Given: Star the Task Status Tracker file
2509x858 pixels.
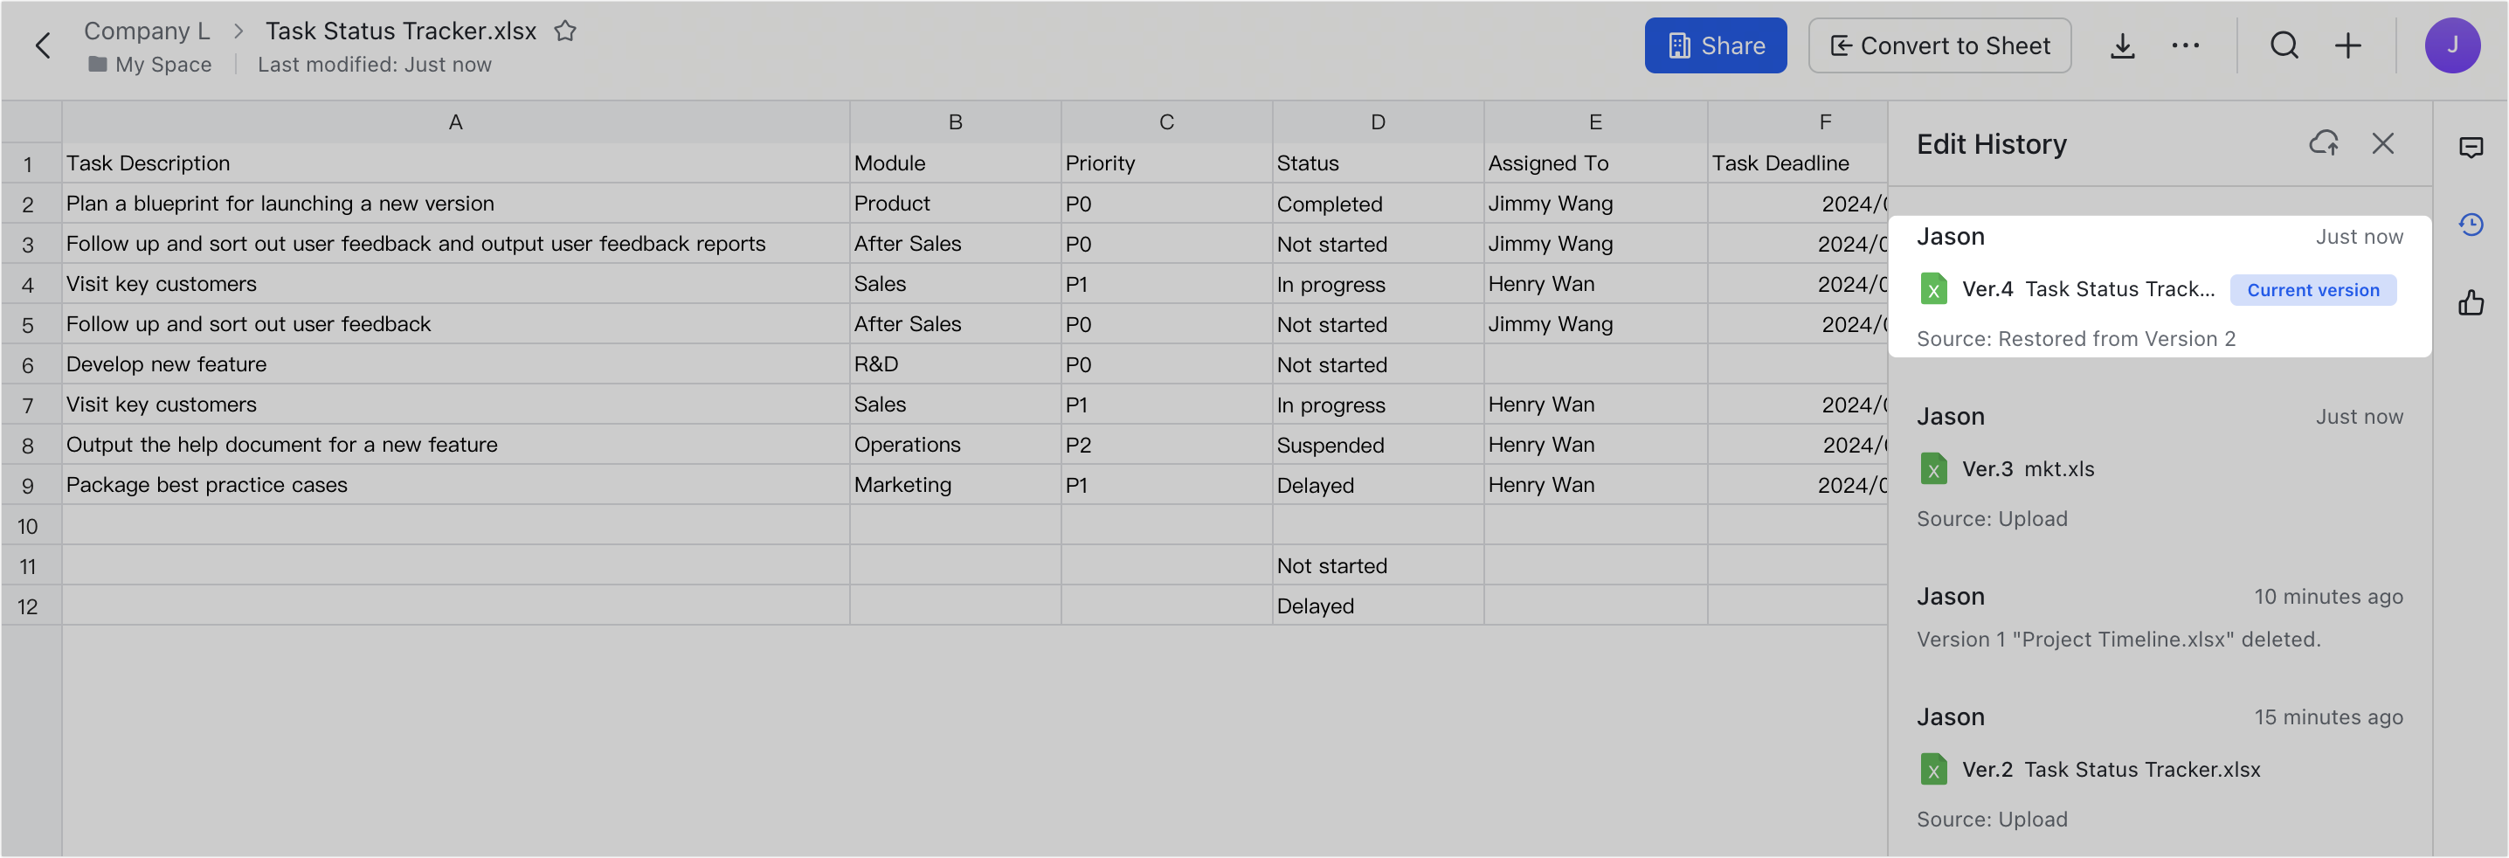Looking at the screenshot, I should point(565,31).
